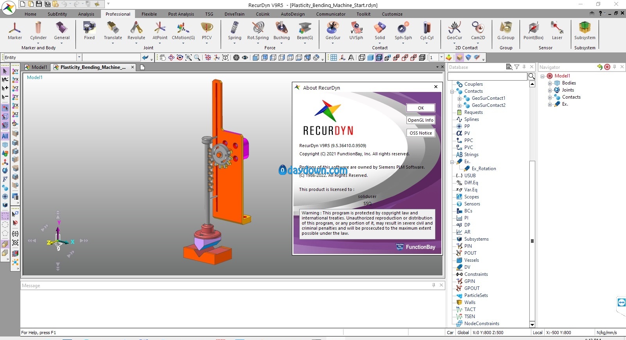Click OK in About RecurDyn dialog

[421, 108]
